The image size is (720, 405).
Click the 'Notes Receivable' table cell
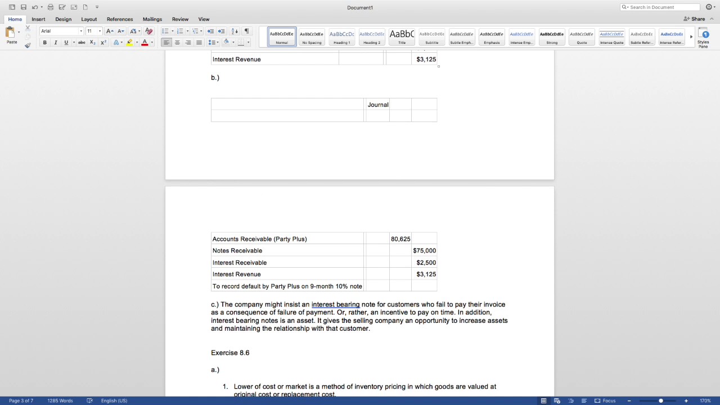click(x=287, y=251)
